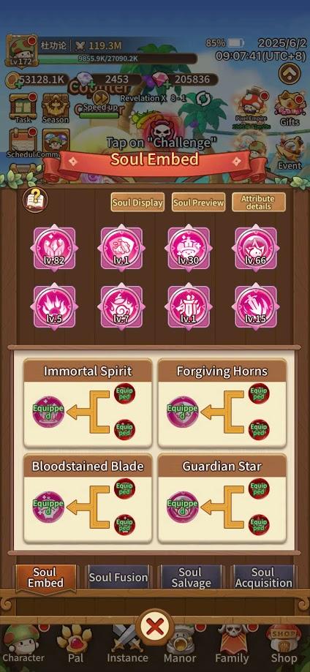The width and height of the screenshot is (310, 672).
Task: Select the lv.30 soul slot icon
Action: [x=189, y=248]
